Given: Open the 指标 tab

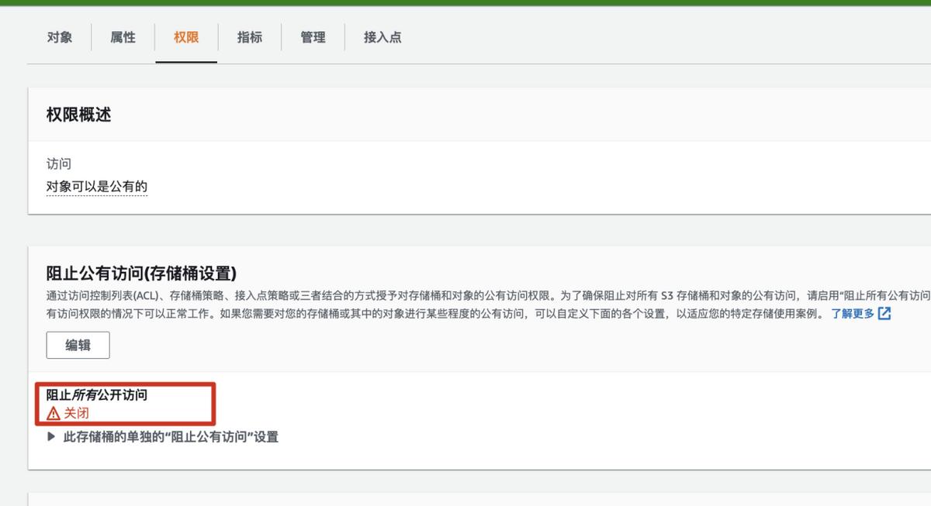Looking at the screenshot, I should 250,36.
